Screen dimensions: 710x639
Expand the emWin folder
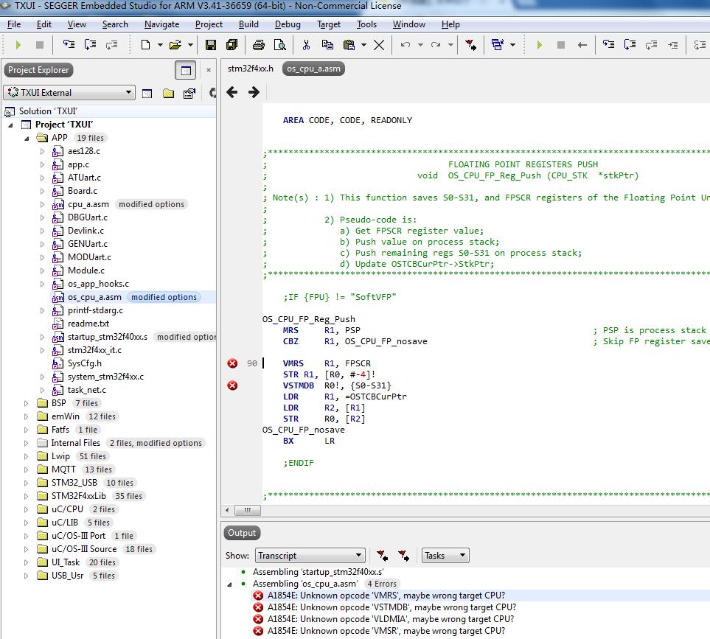point(27,416)
